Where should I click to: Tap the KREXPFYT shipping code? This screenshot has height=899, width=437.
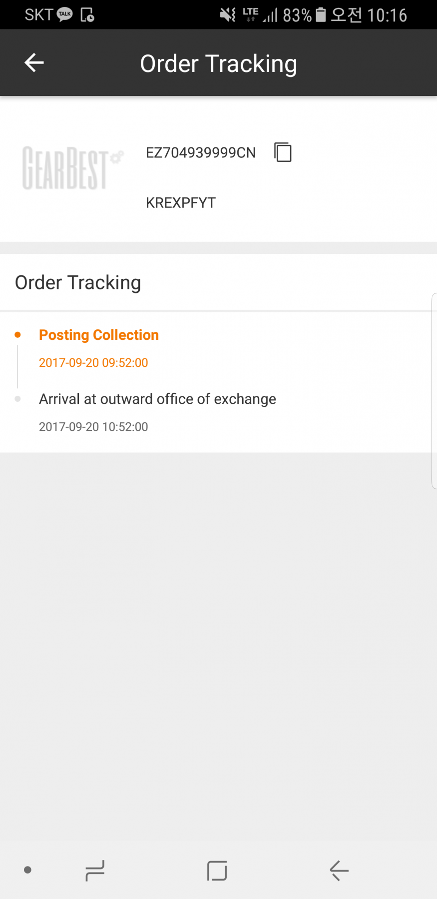181,202
